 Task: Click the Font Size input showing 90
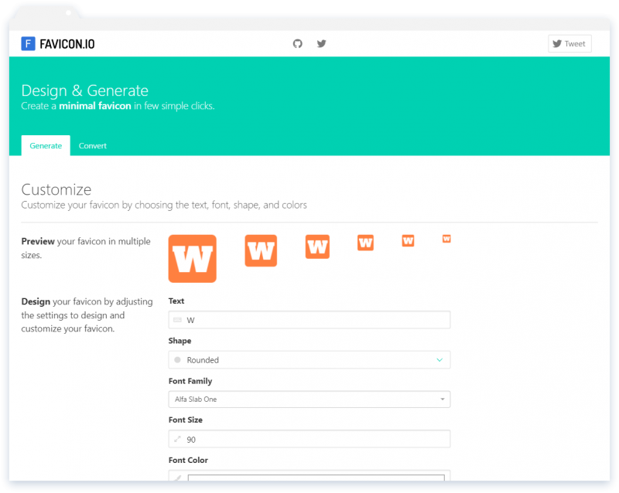pos(309,438)
